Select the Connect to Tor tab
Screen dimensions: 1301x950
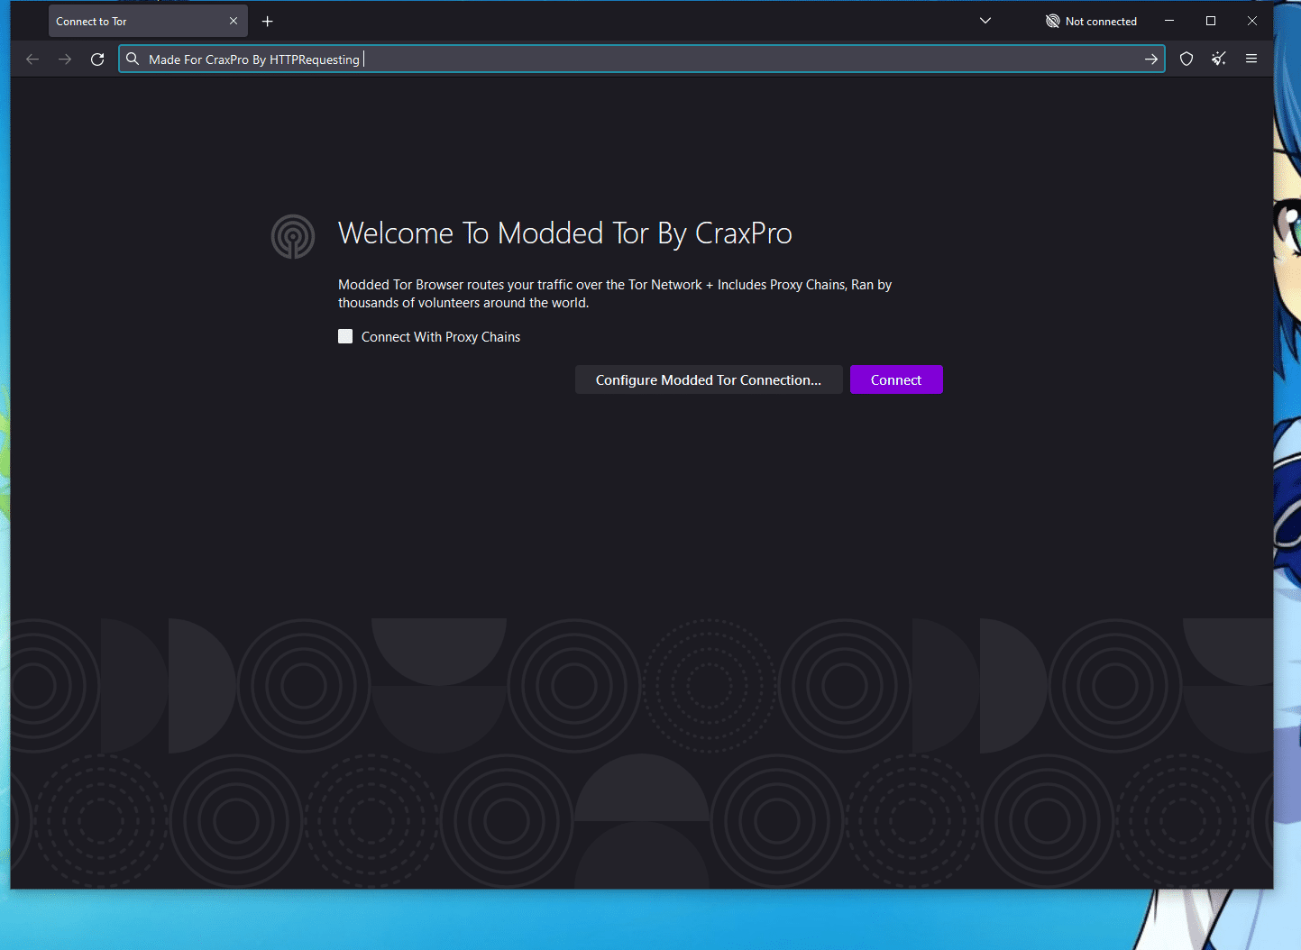[148, 22]
